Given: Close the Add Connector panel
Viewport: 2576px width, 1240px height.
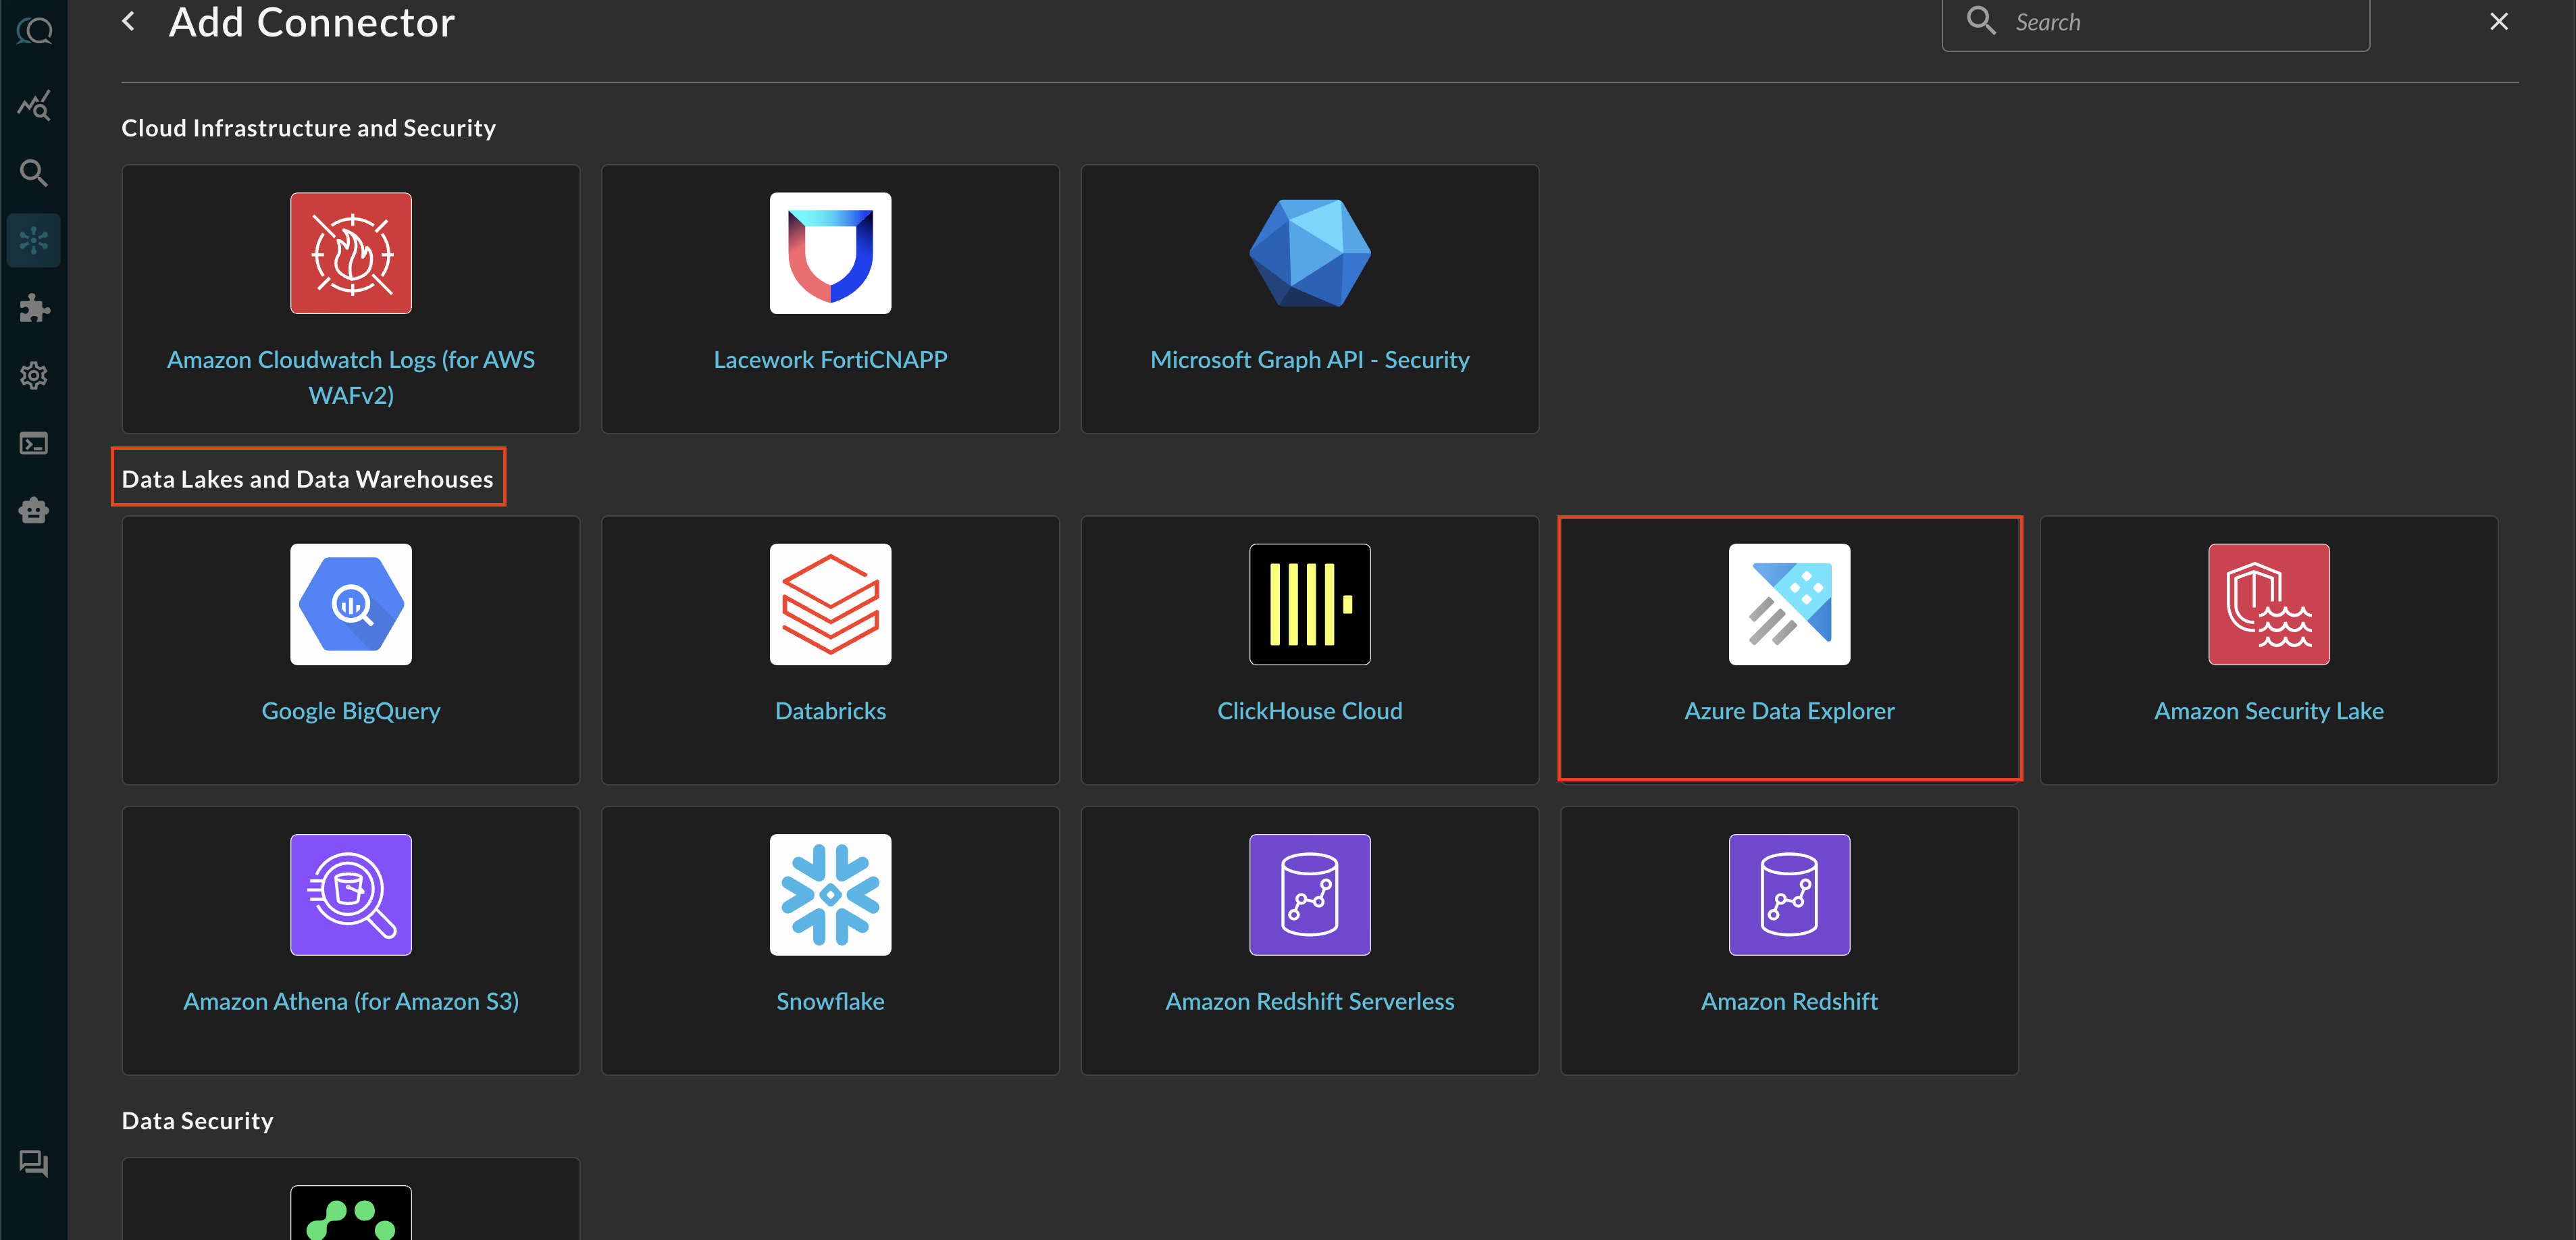Looking at the screenshot, I should (x=2498, y=21).
